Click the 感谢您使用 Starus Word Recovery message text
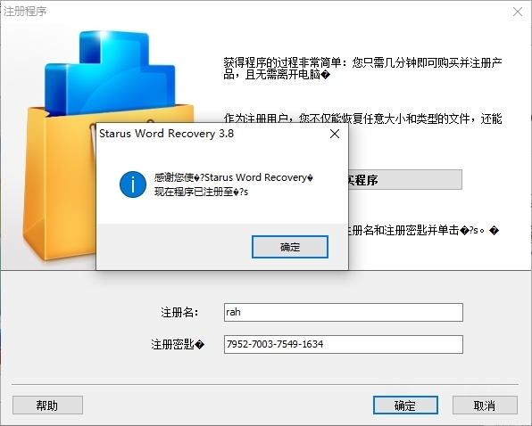The width and height of the screenshot is (532, 426). [x=234, y=177]
